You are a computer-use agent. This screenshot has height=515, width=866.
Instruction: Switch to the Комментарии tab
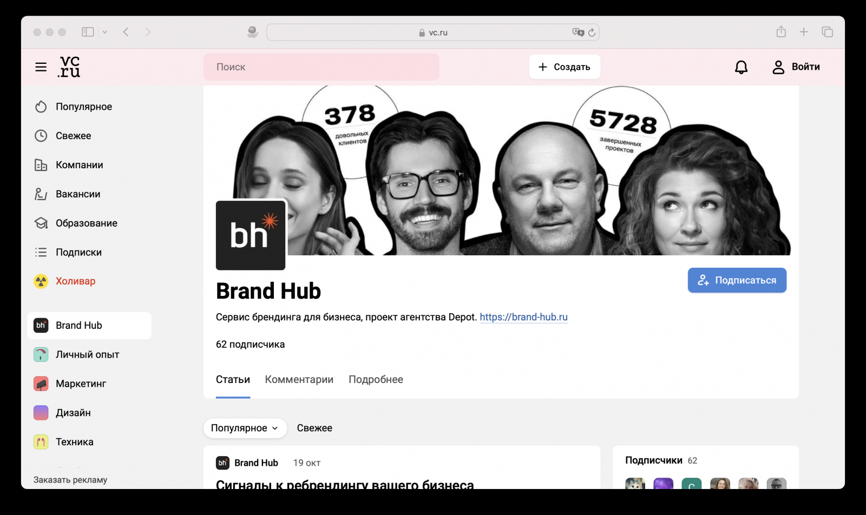[299, 380]
